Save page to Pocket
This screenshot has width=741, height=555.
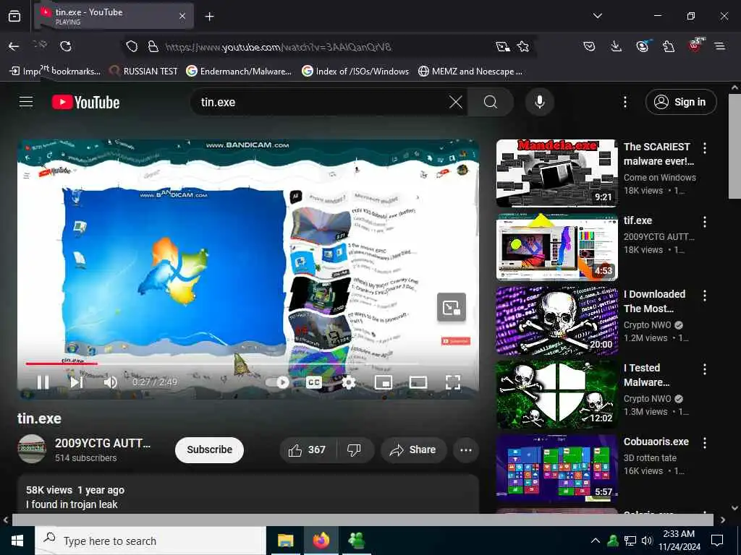[589, 46]
